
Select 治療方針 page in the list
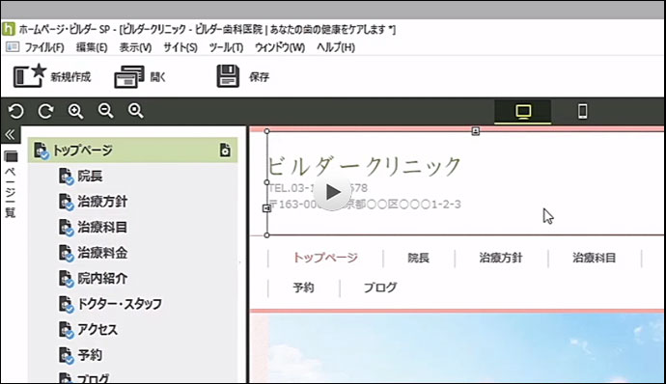tap(102, 202)
